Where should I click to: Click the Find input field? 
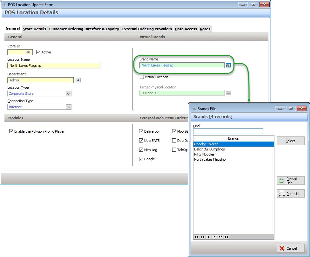228,131
